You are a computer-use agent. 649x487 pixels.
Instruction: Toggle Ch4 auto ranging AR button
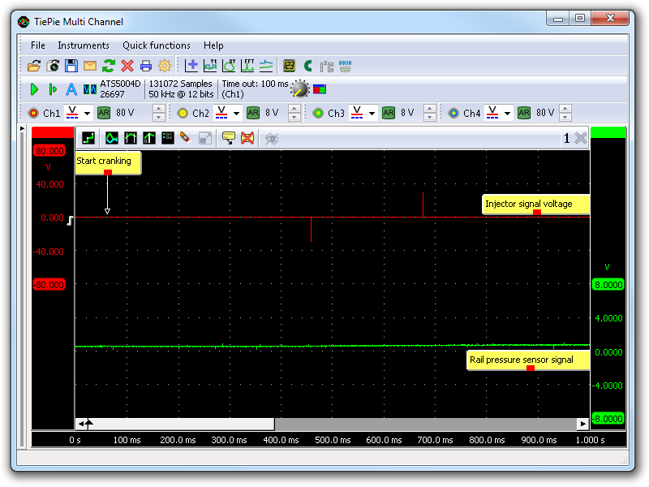[x=524, y=113]
